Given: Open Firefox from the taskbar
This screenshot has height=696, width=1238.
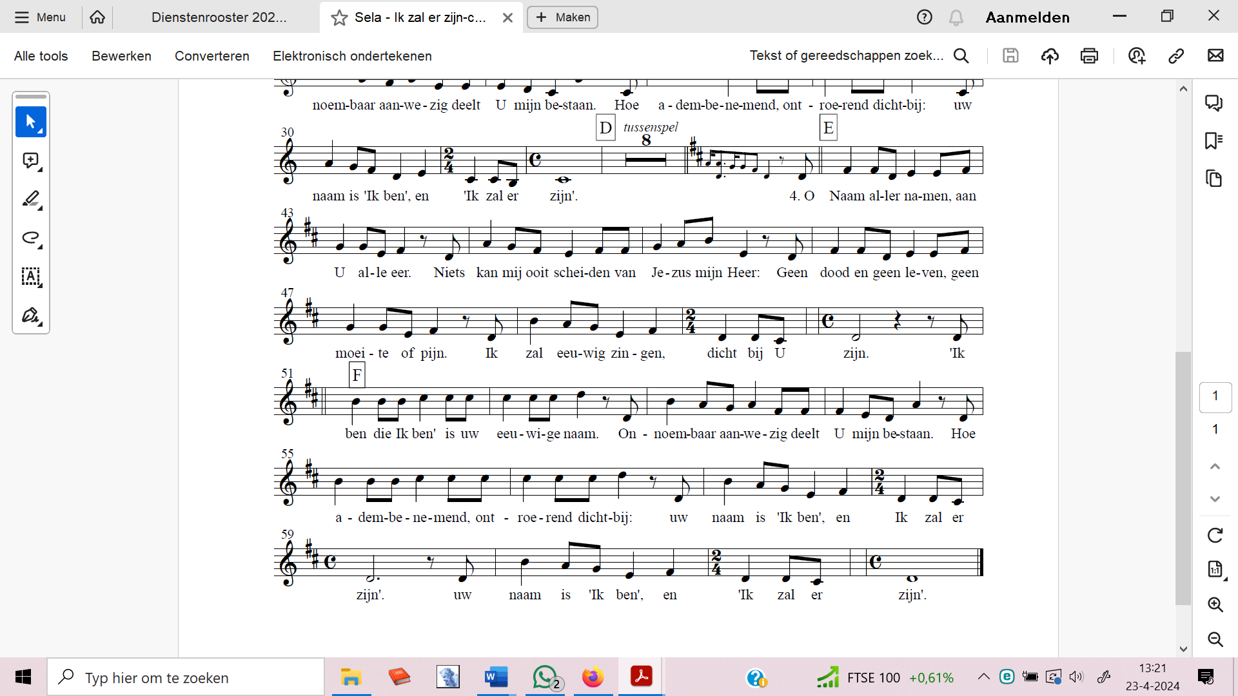Looking at the screenshot, I should pos(593,677).
